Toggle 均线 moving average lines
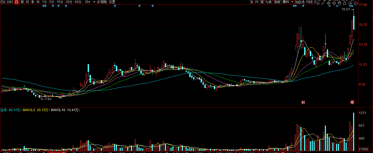The image size is (373, 153). click(310, 2)
